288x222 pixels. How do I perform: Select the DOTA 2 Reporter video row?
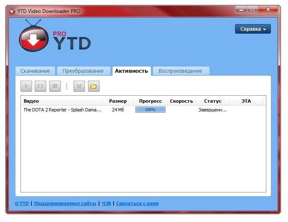click(x=143, y=110)
